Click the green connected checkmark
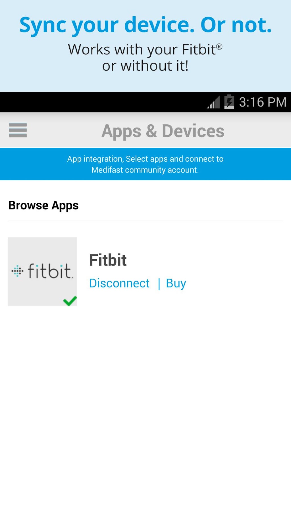291x518 pixels. (70, 301)
